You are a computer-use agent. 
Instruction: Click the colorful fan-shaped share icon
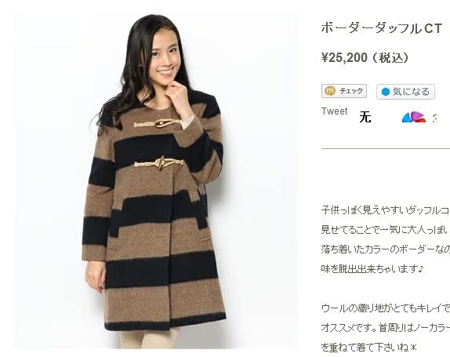click(x=414, y=117)
